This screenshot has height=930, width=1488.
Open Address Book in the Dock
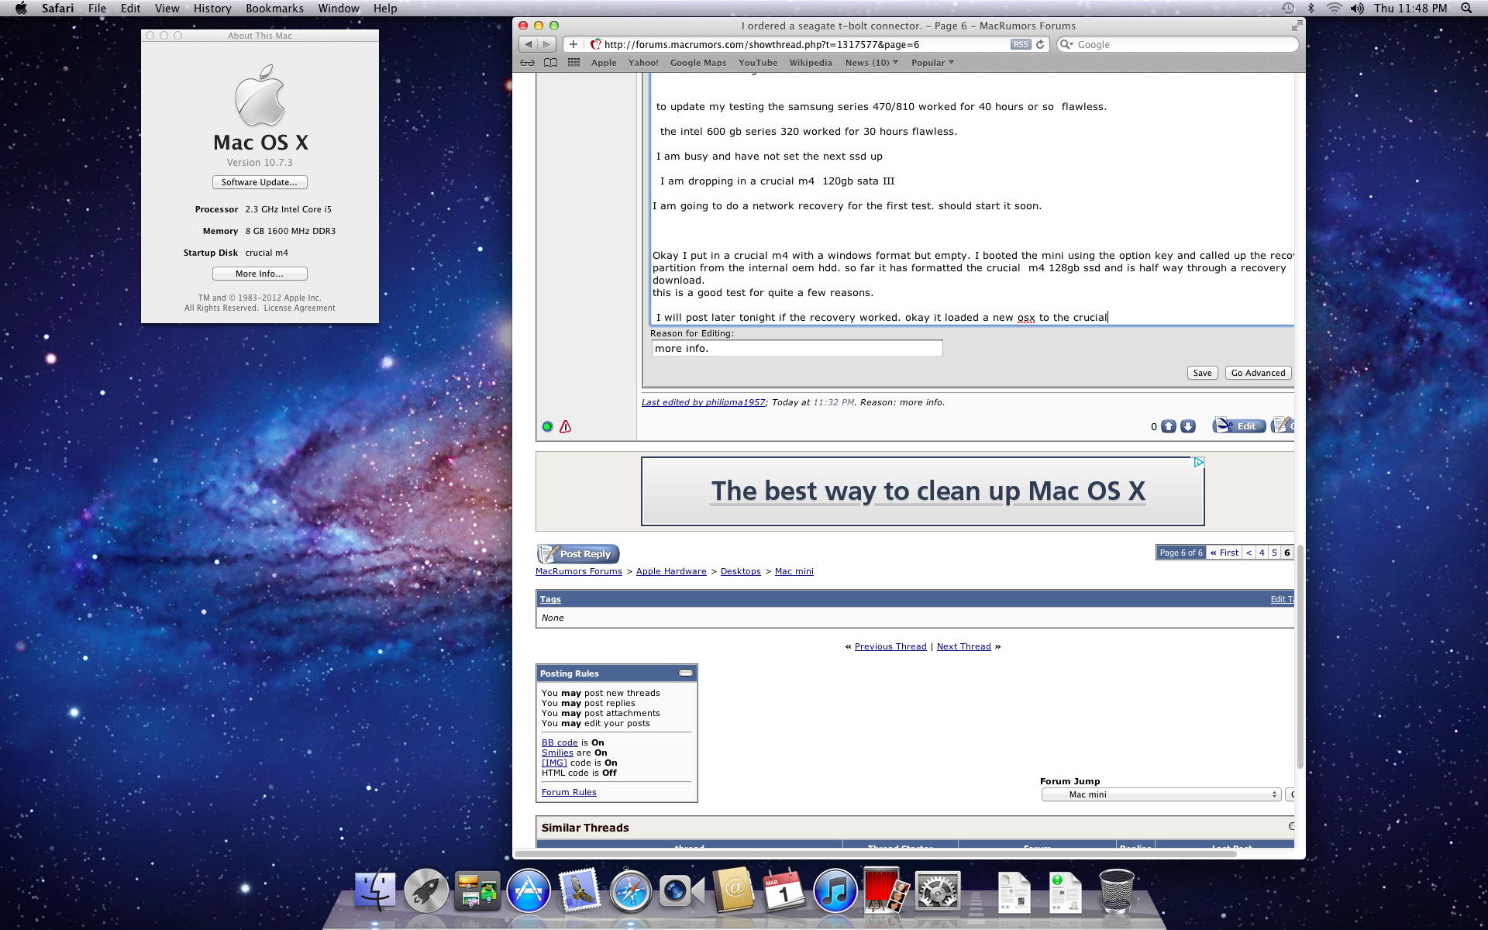[732, 890]
